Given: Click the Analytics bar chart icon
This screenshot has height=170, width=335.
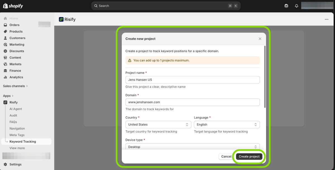Looking at the screenshot, I should (5, 77).
